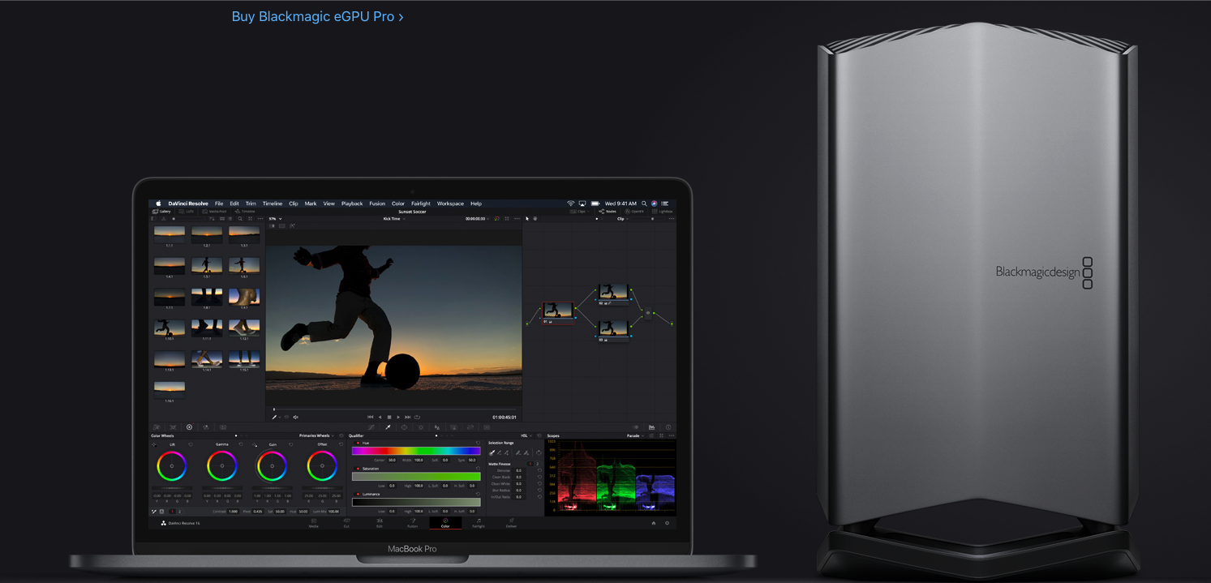The image size is (1211, 583).
Task: Open the Primaries Wheels mode dropdown
Action: (317, 435)
